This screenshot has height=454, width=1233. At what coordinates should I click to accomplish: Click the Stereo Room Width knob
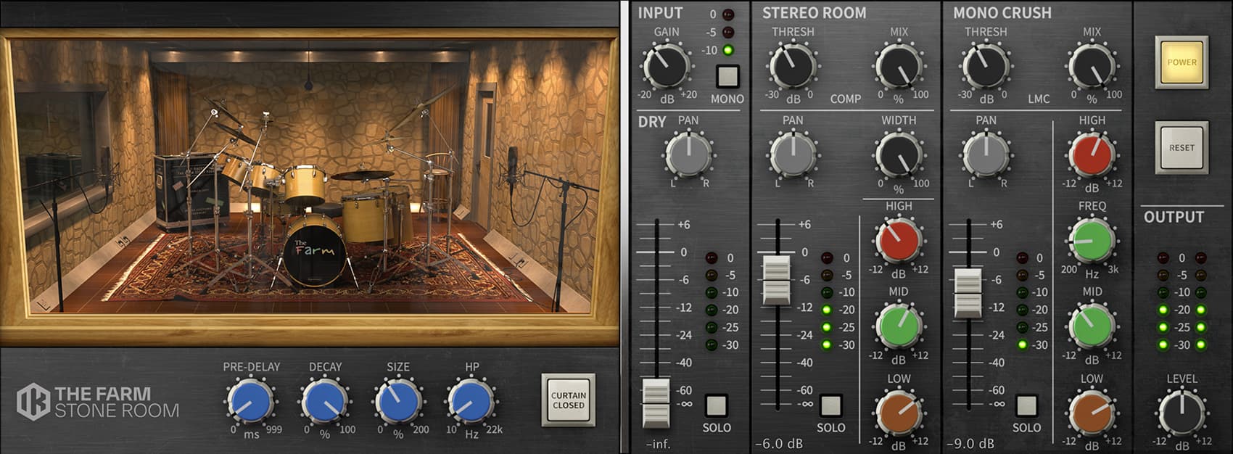(x=898, y=155)
